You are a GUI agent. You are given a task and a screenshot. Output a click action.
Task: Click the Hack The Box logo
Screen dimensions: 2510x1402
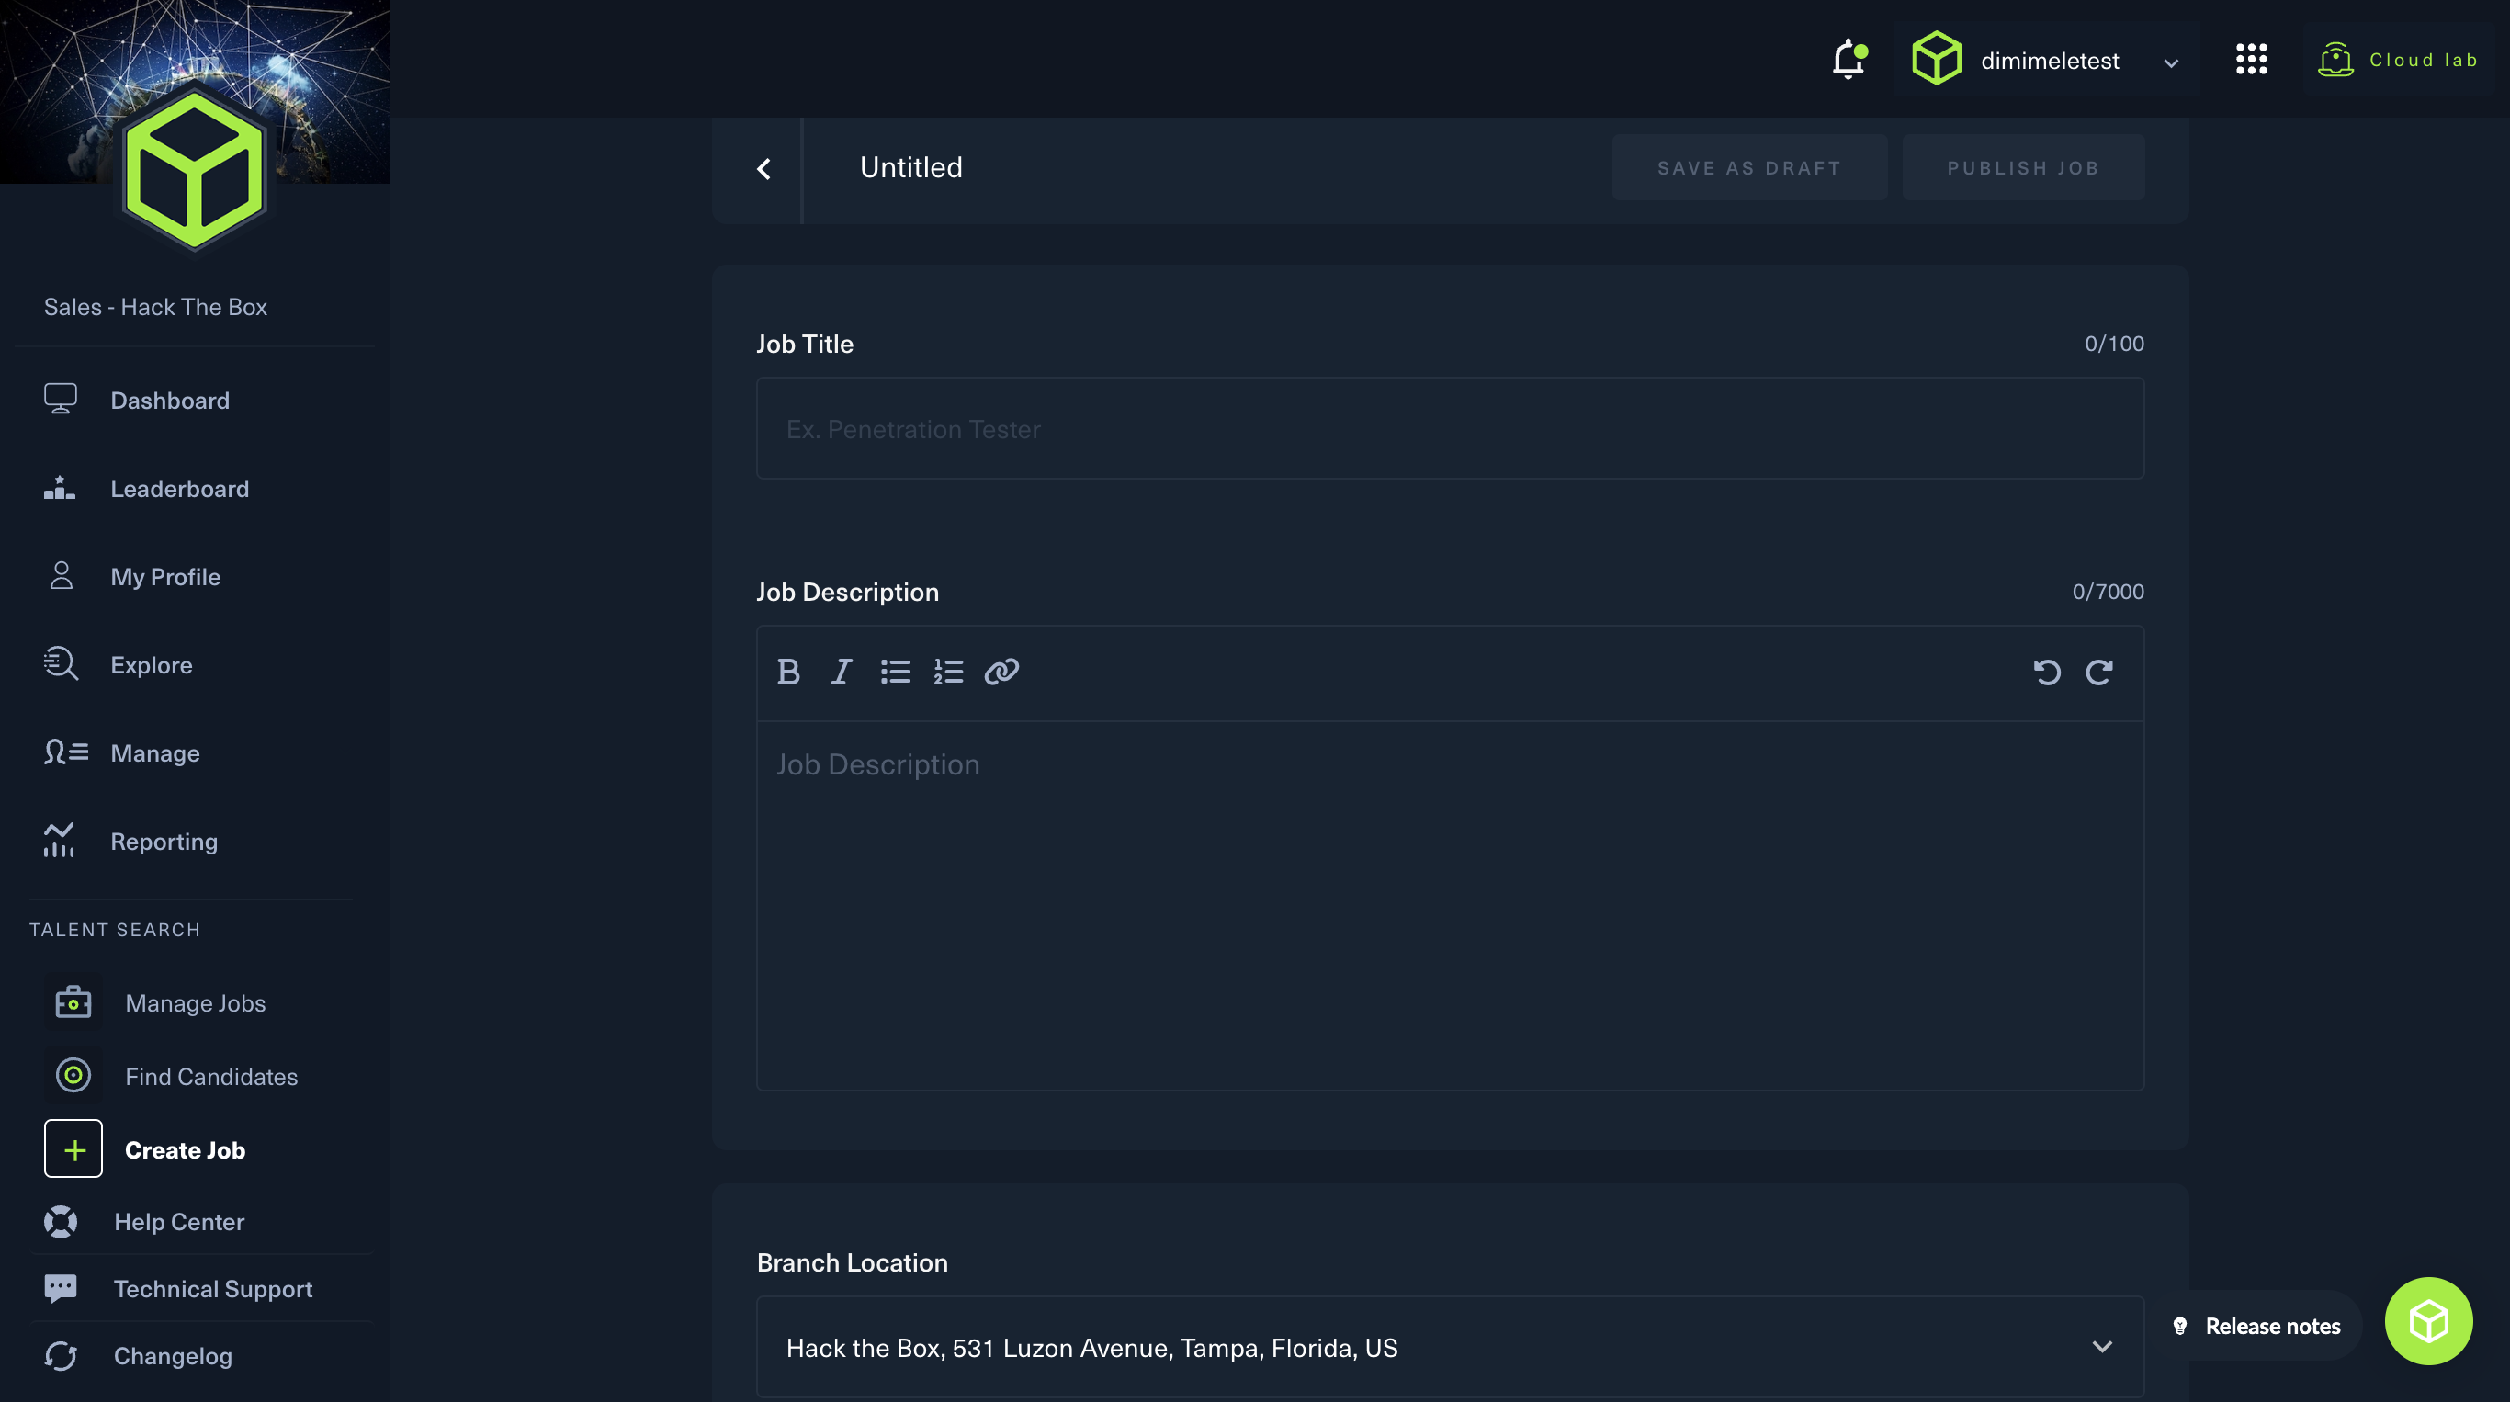tap(194, 170)
